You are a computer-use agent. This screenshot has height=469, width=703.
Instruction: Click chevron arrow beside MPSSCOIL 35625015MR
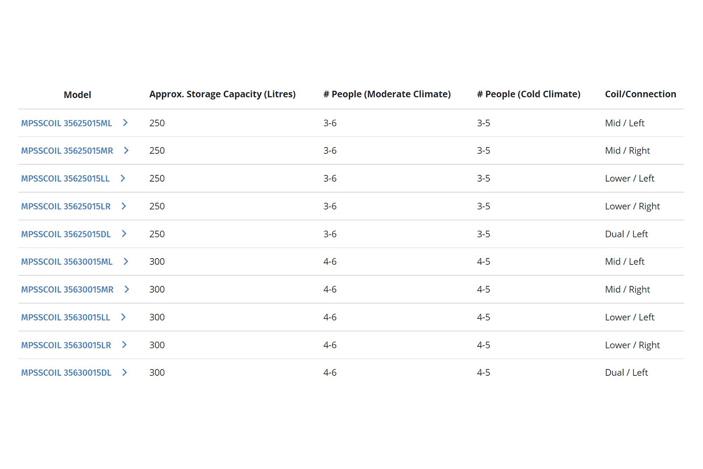pos(126,150)
